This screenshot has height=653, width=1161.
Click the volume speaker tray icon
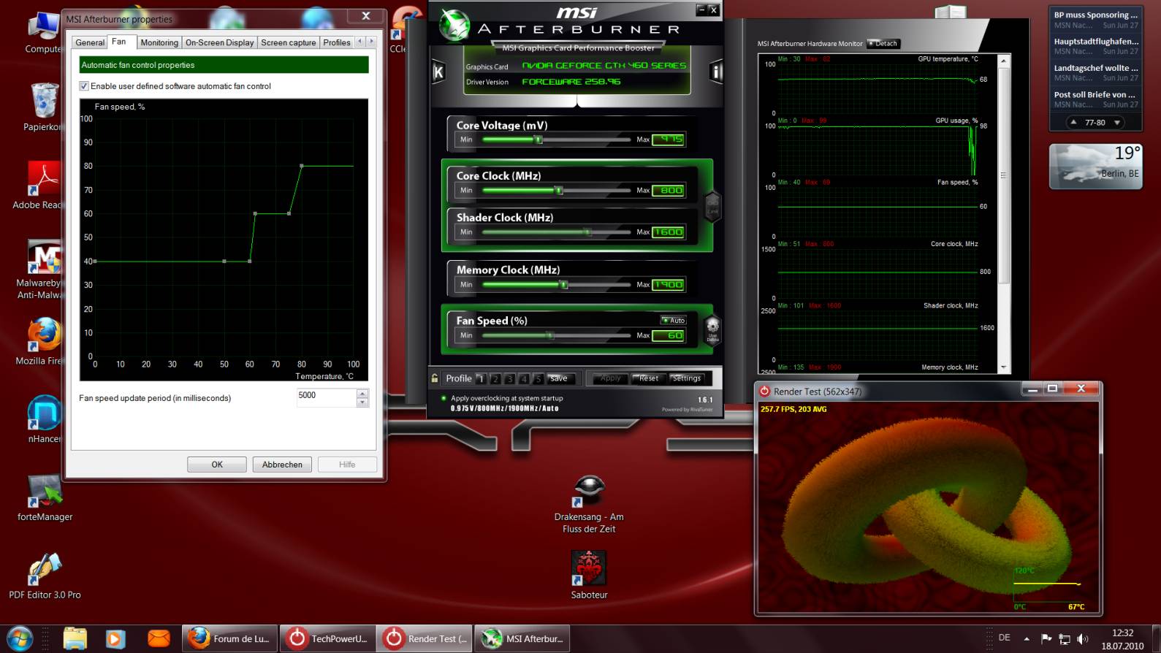pos(1082,639)
